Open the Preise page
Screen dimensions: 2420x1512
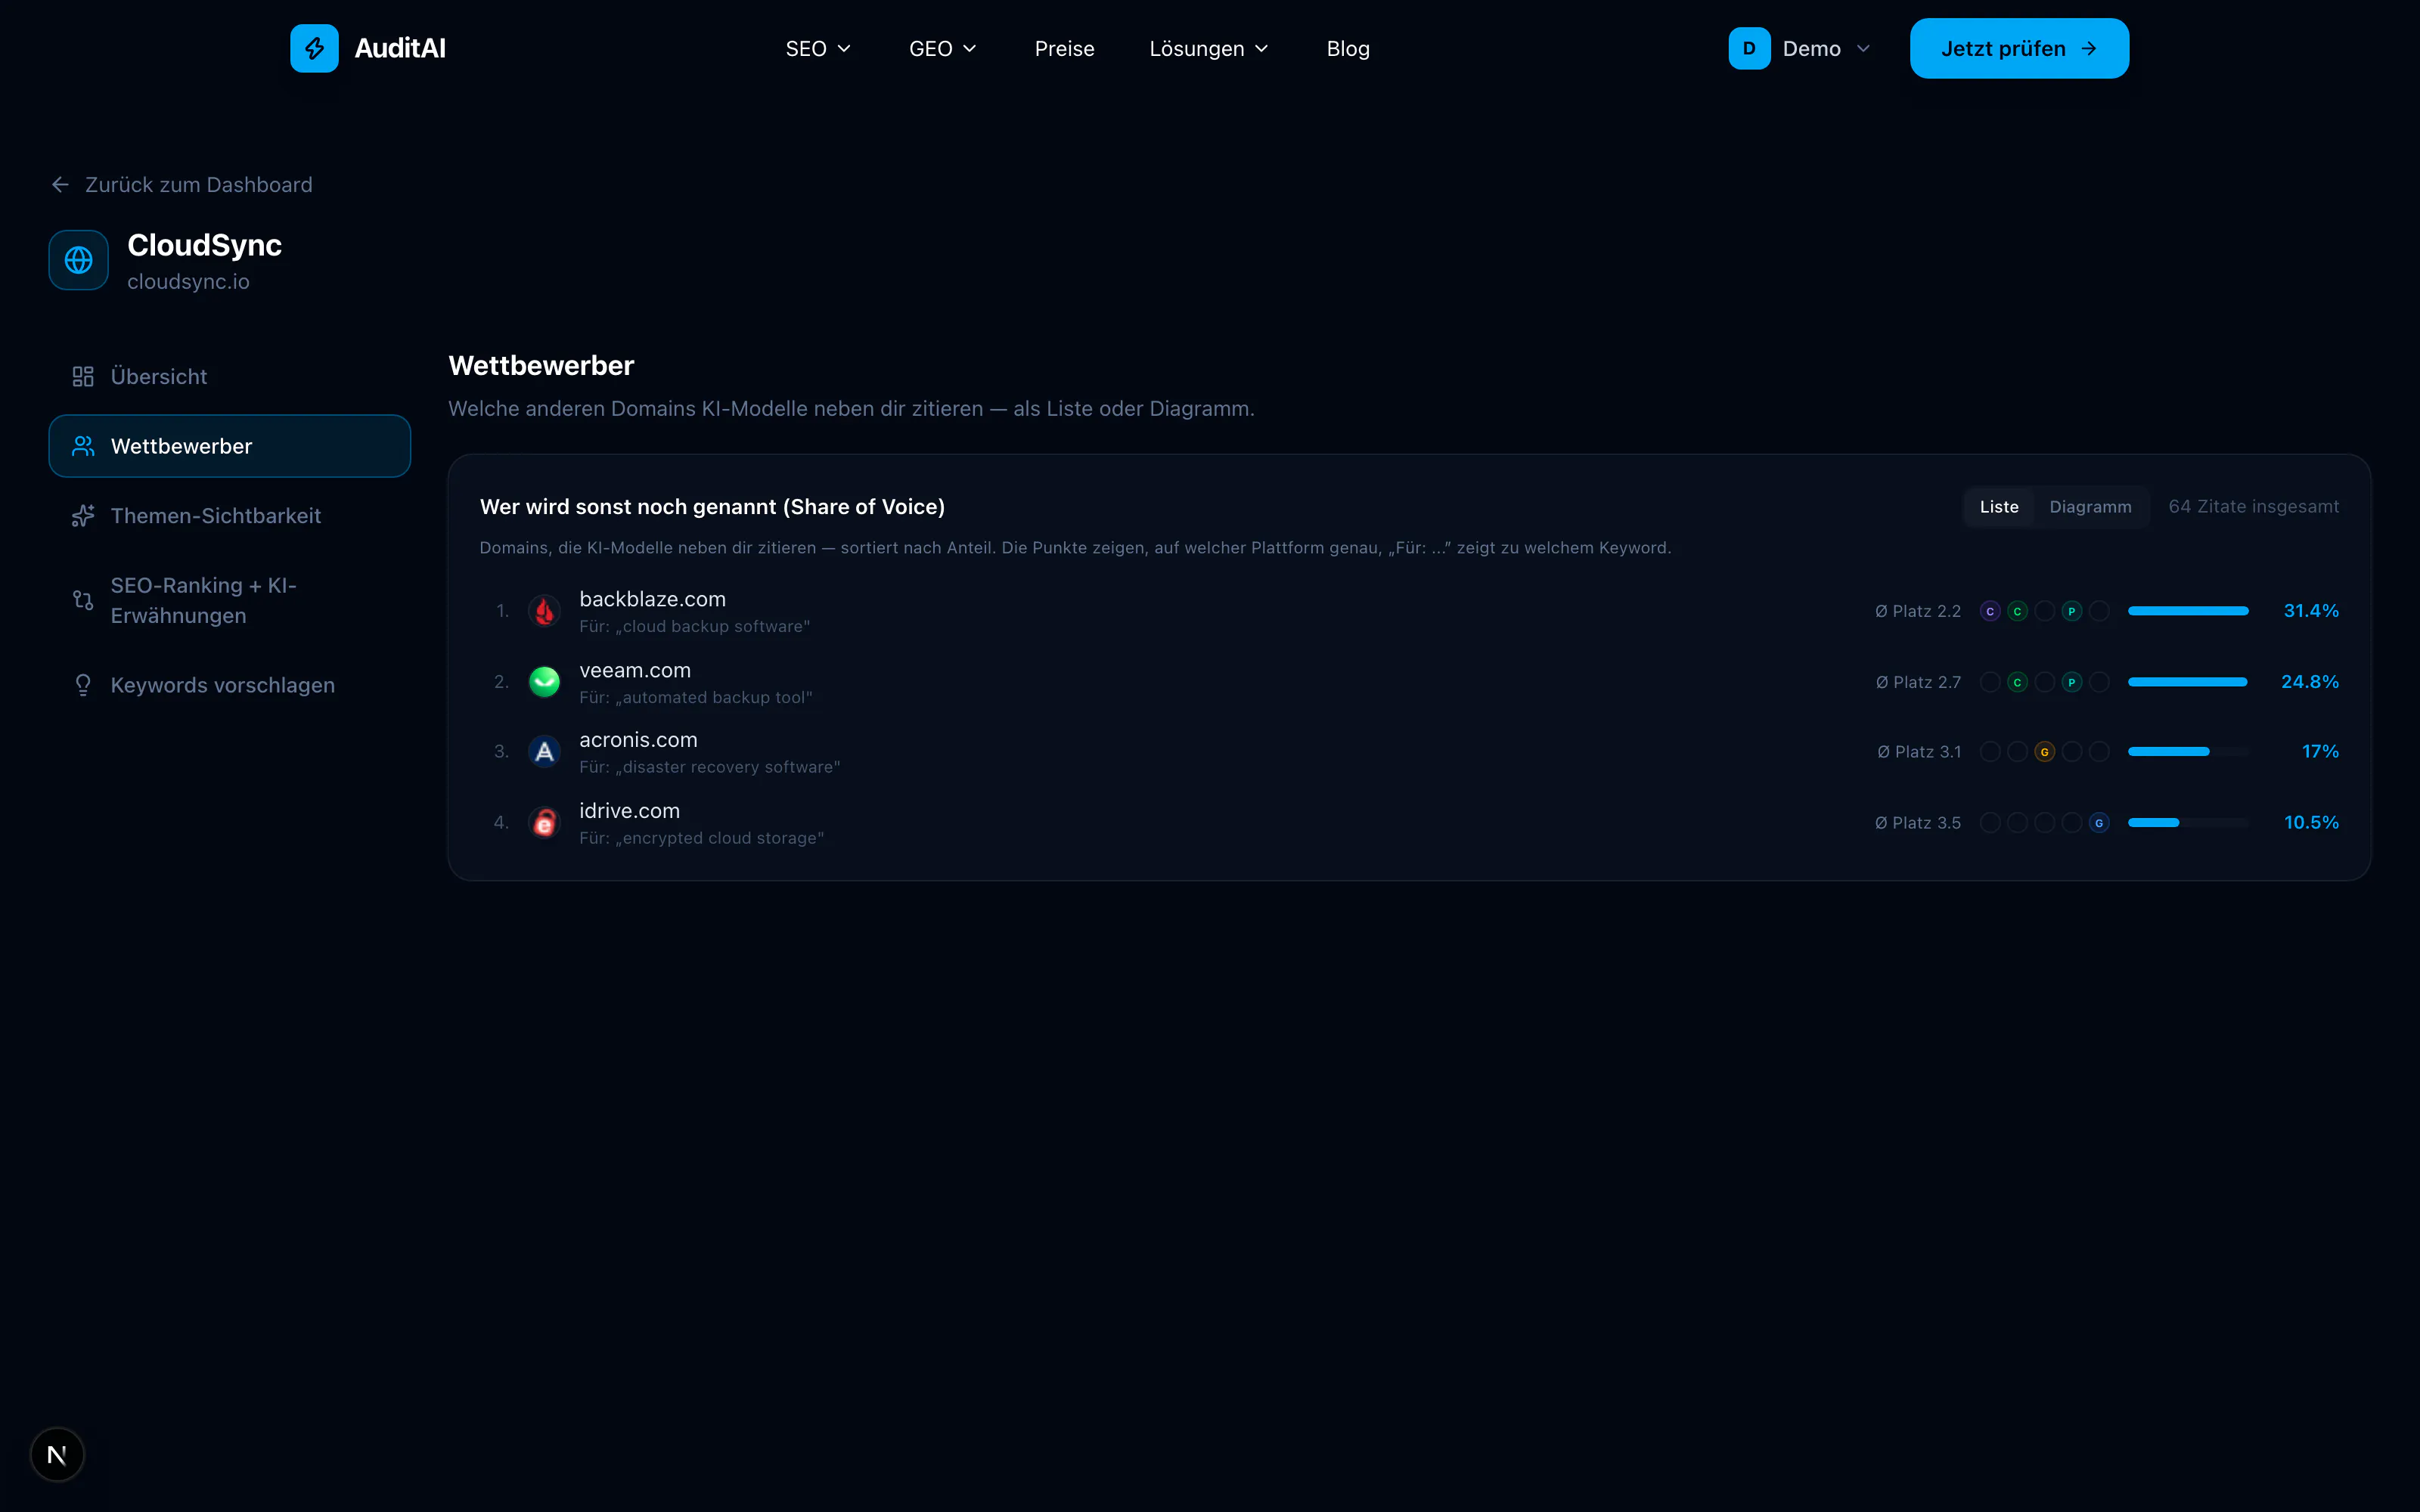(x=1064, y=48)
